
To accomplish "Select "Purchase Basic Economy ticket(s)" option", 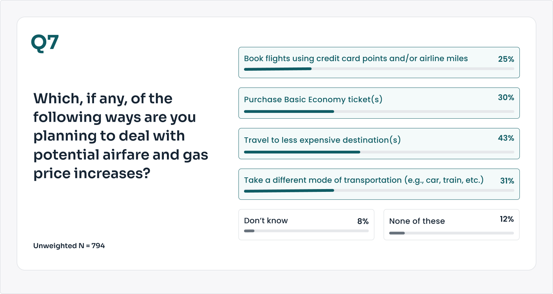I will [x=313, y=100].
